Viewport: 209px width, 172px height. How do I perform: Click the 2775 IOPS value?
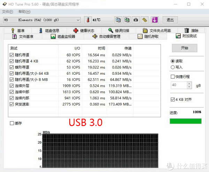(71, 104)
